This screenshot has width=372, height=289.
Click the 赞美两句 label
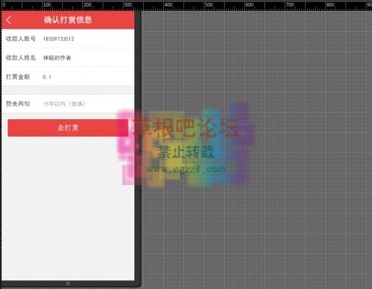(x=18, y=104)
